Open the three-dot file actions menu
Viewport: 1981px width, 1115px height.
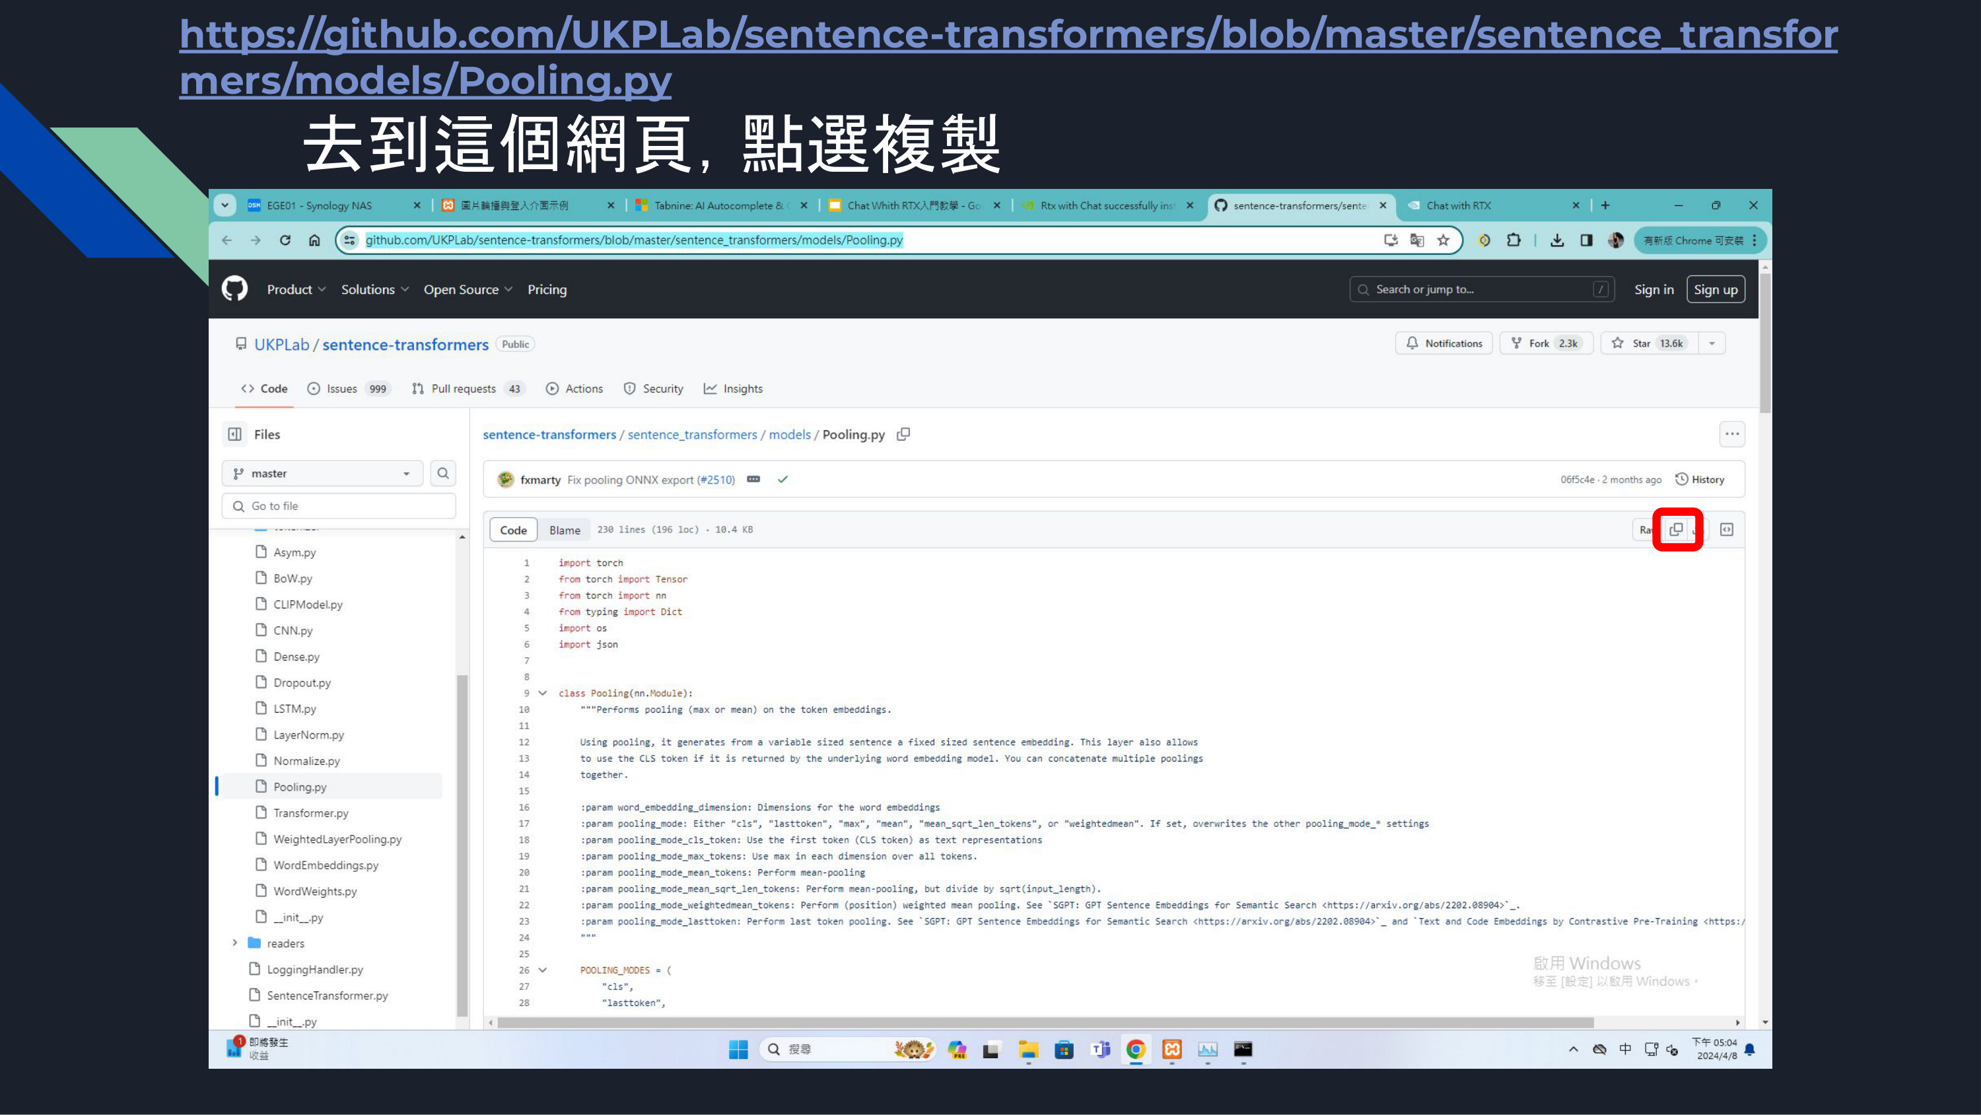1732,434
